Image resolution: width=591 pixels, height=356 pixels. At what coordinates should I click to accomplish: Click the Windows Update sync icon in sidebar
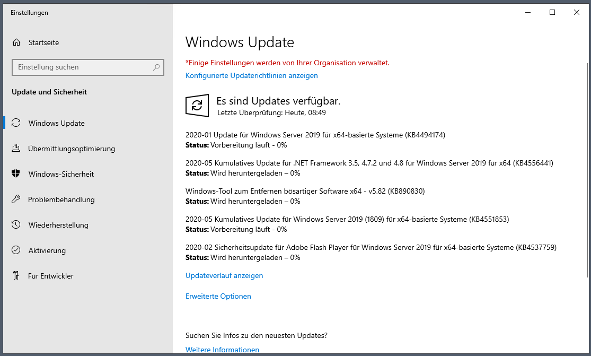[16, 123]
